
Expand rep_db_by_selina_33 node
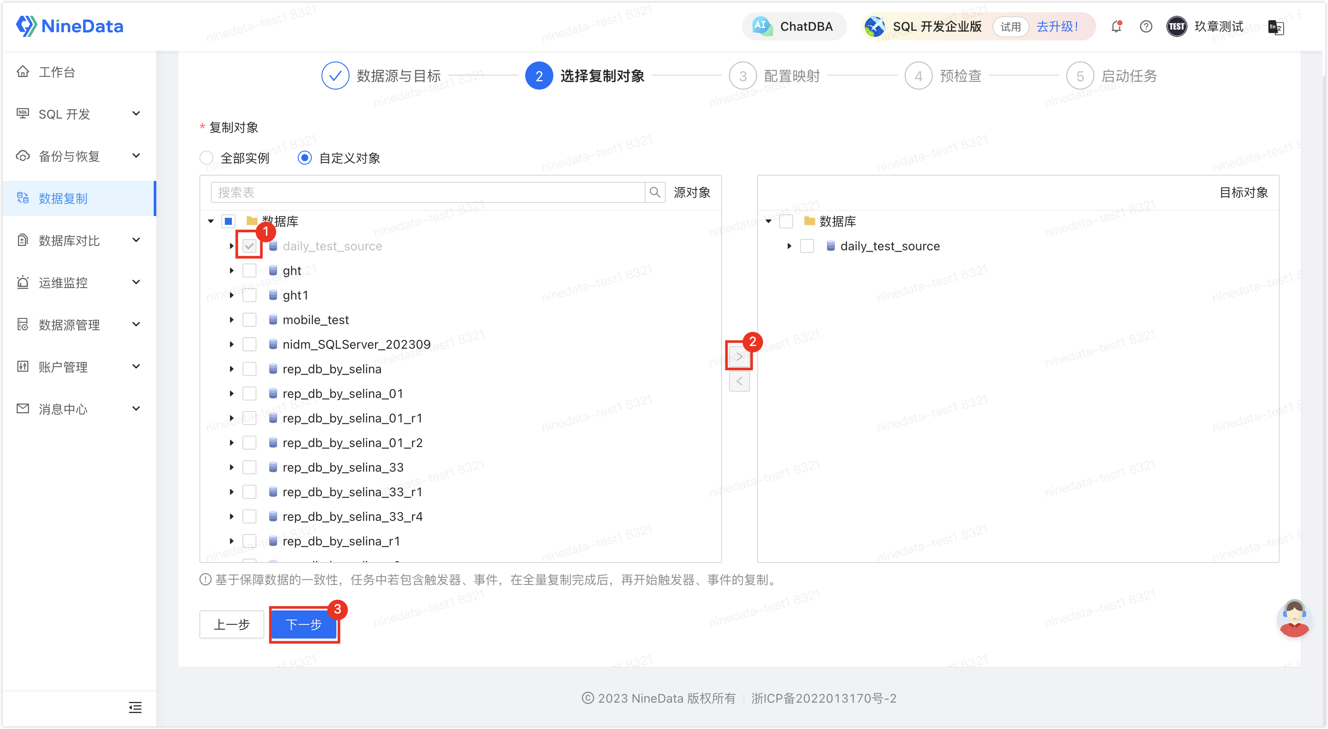click(231, 467)
